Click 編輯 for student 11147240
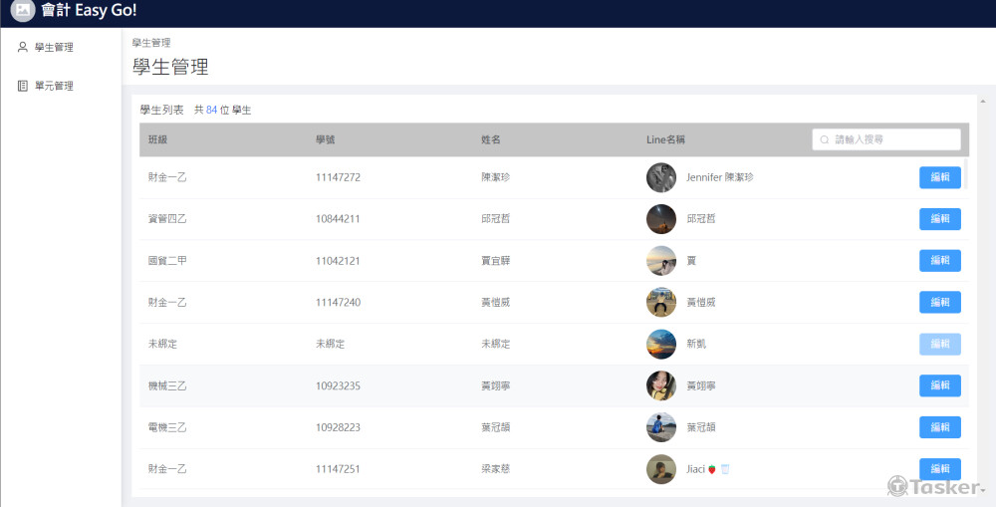This screenshot has width=996, height=507. 939,303
